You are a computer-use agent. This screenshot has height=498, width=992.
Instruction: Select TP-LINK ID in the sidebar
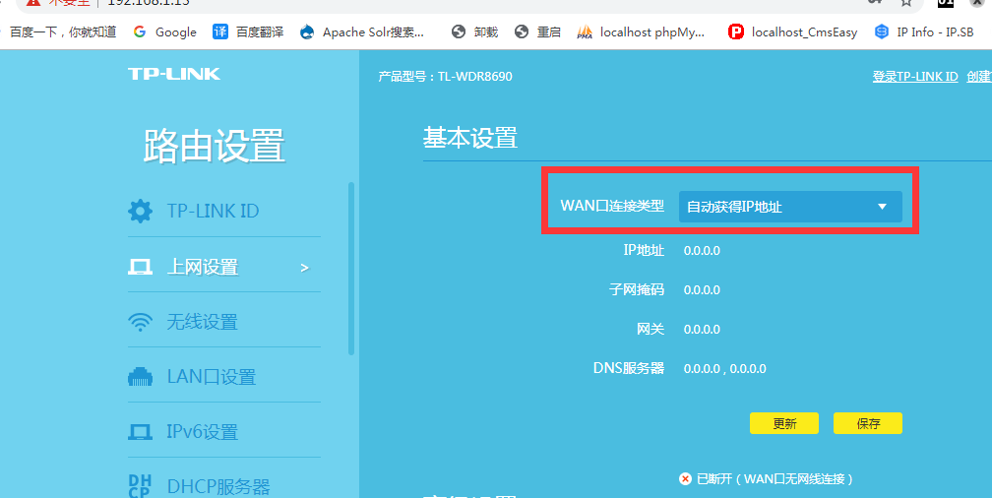coord(213,211)
